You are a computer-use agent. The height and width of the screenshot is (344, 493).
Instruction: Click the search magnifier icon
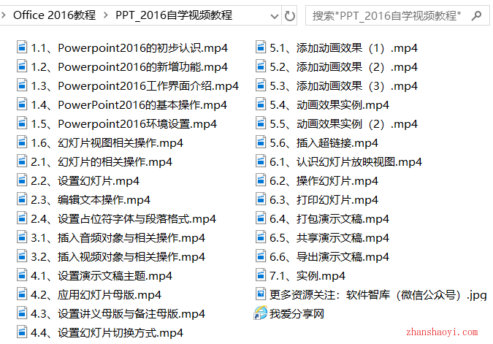[476, 15]
